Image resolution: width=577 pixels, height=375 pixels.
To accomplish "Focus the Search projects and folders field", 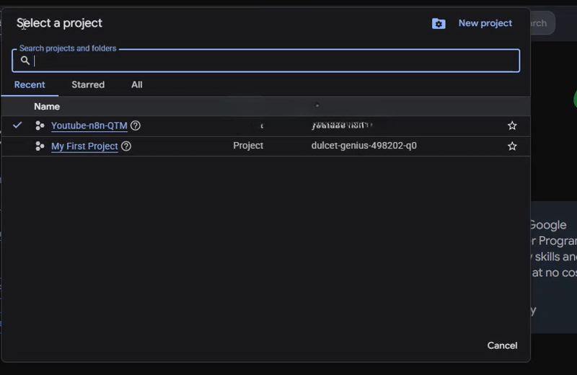I will tap(265, 61).
